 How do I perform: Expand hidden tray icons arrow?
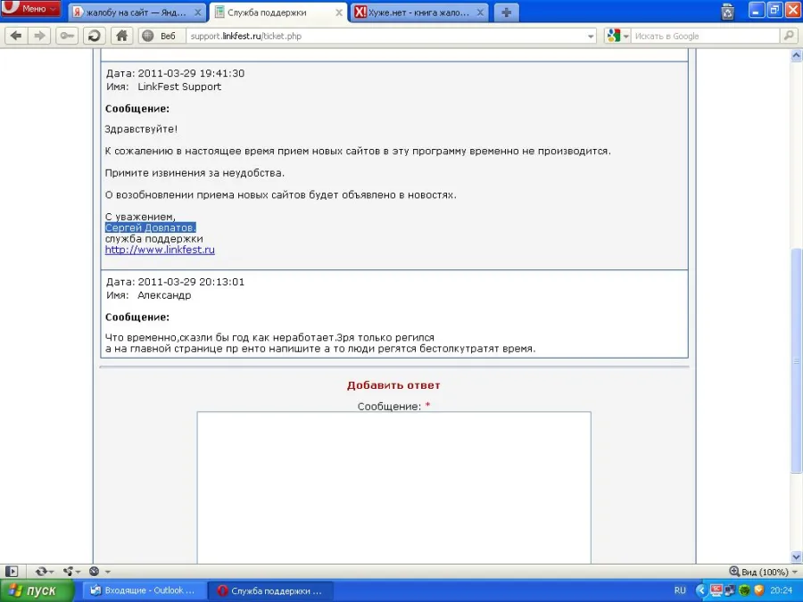pyautogui.click(x=701, y=590)
